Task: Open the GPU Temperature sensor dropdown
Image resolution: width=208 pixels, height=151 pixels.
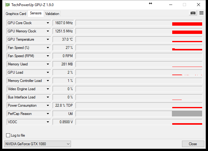Action: click(48, 39)
